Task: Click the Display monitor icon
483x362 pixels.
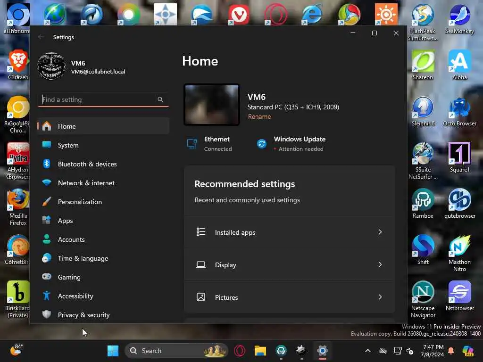Action: pos(201,265)
